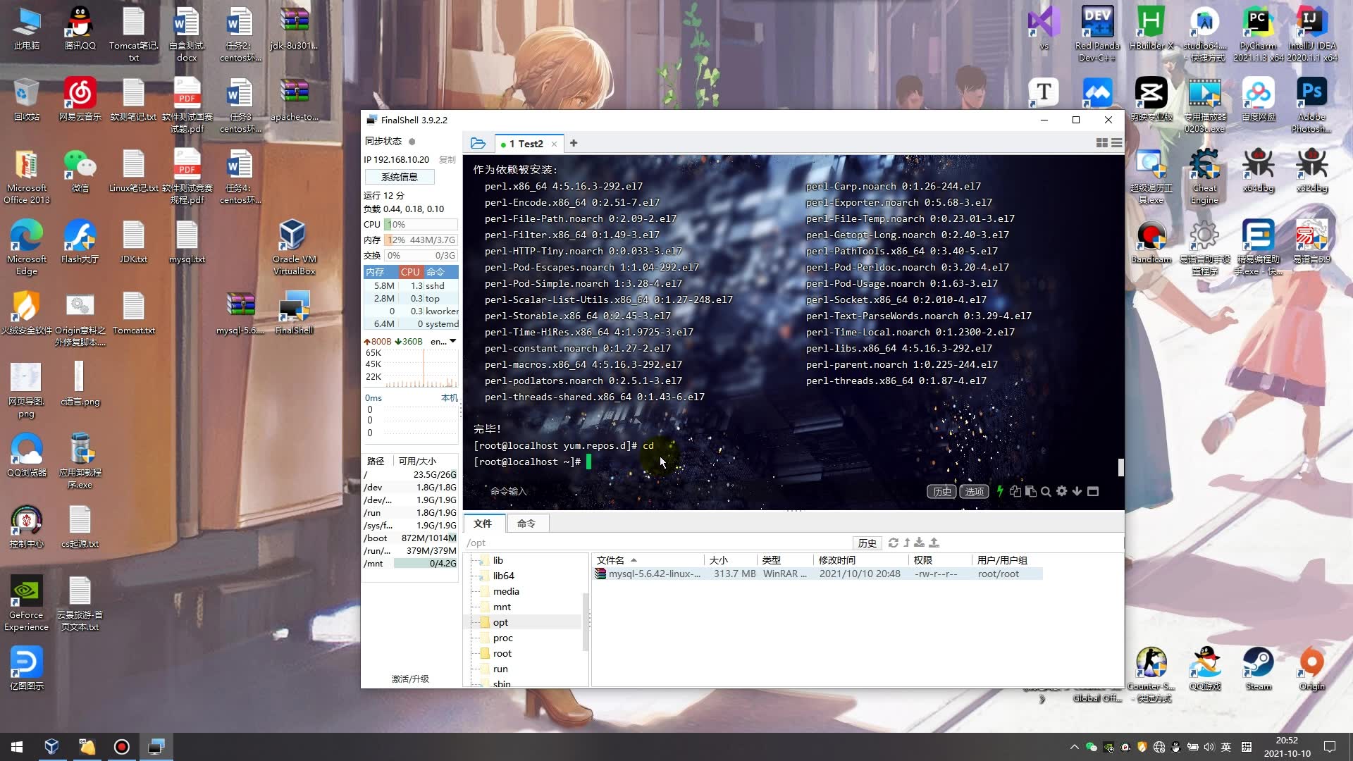The image size is (1353, 761).
Task: Open VirtualBox from the taskbar
Action: click(x=51, y=747)
